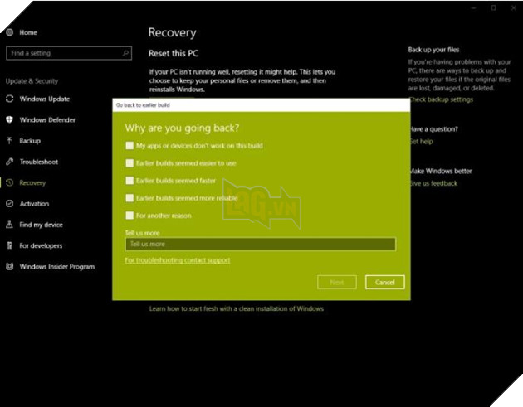Open 'Check backup settings' link
This screenshot has width=523, height=407.
441,99
